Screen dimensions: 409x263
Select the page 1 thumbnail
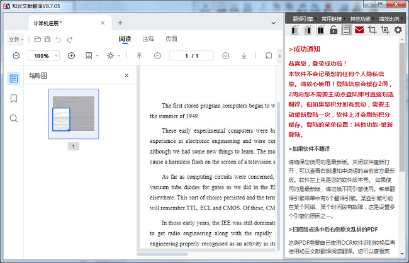(74, 114)
